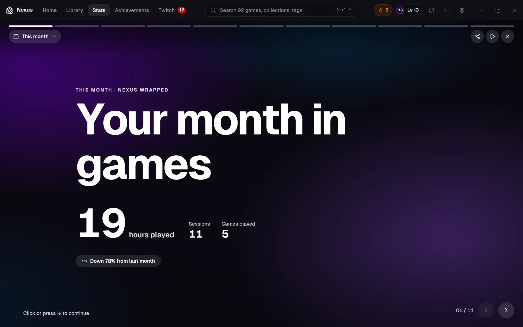Switch to the Library tab
This screenshot has width=523, height=327.
(75, 10)
